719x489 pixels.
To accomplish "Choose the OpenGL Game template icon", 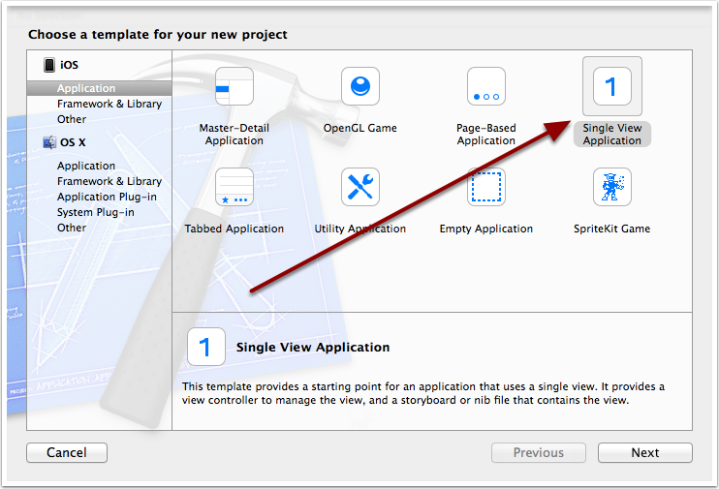I will [x=359, y=87].
